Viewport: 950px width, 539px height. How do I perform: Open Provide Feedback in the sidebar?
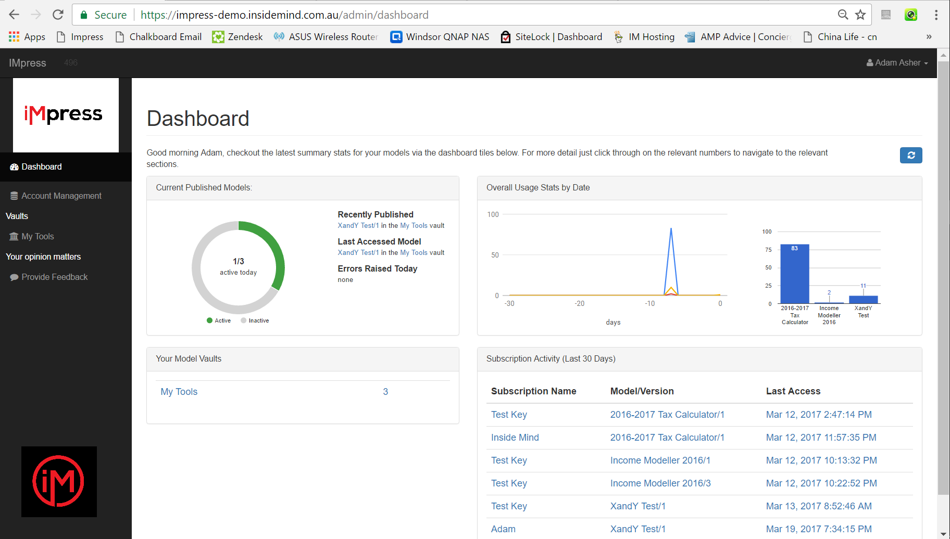click(54, 277)
